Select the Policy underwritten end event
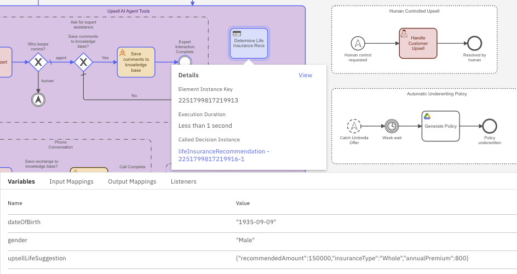The width and height of the screenshot is (517, 274). (490, 126)
